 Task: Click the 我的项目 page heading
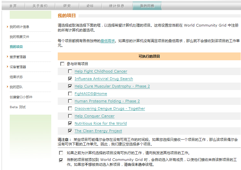tap(66, 16)
